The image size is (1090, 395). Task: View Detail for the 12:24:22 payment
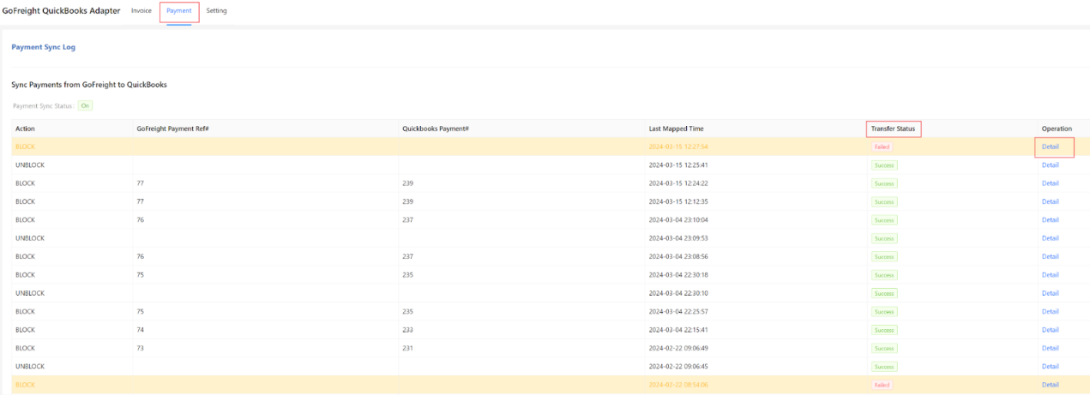coord(1050,183)
